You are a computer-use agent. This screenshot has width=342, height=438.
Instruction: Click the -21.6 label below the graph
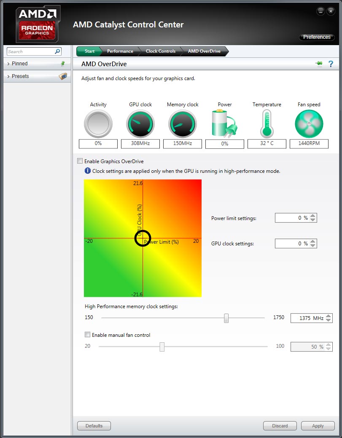click(x=137, y=294)
